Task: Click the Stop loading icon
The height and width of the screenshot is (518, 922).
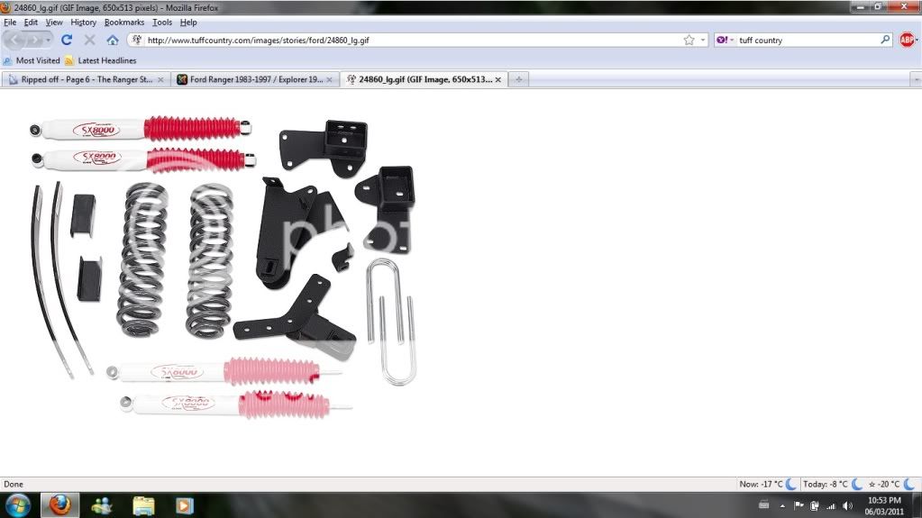Action: click(89, 41)
